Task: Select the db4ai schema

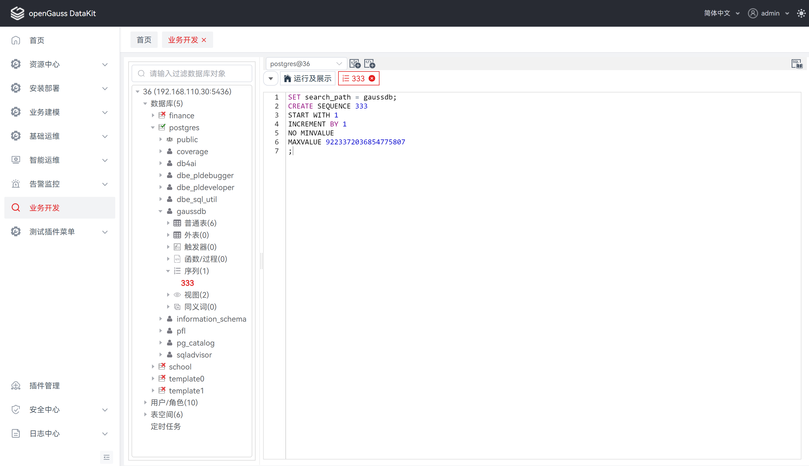Action: pos(186,164)
